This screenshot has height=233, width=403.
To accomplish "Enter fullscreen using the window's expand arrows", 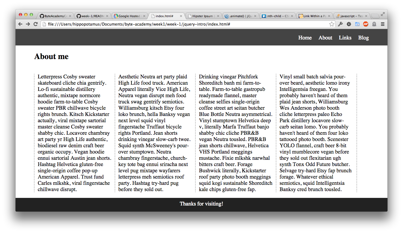I will coord(383,14).
